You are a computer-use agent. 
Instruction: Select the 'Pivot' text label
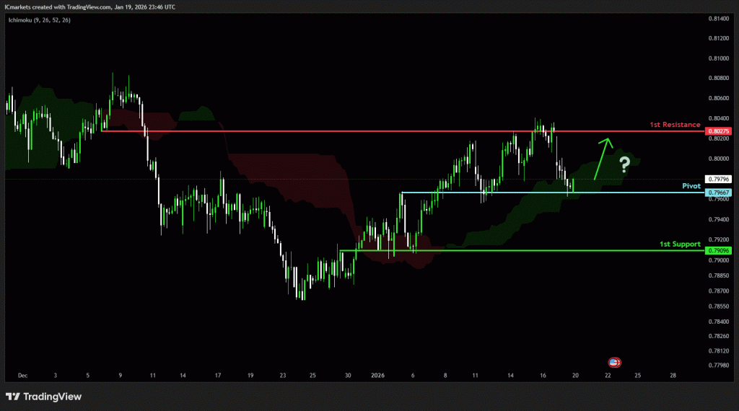click(692, 185)
